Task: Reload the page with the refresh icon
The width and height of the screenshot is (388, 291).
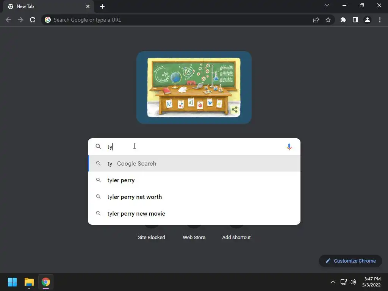Action: click(x=33, y=20)
